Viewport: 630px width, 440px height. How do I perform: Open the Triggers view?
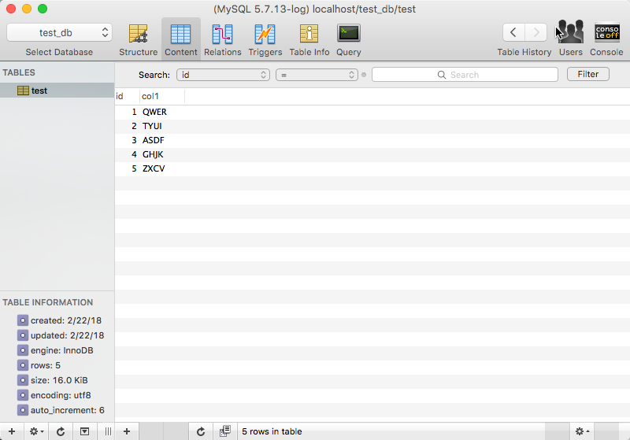[265, 39]
